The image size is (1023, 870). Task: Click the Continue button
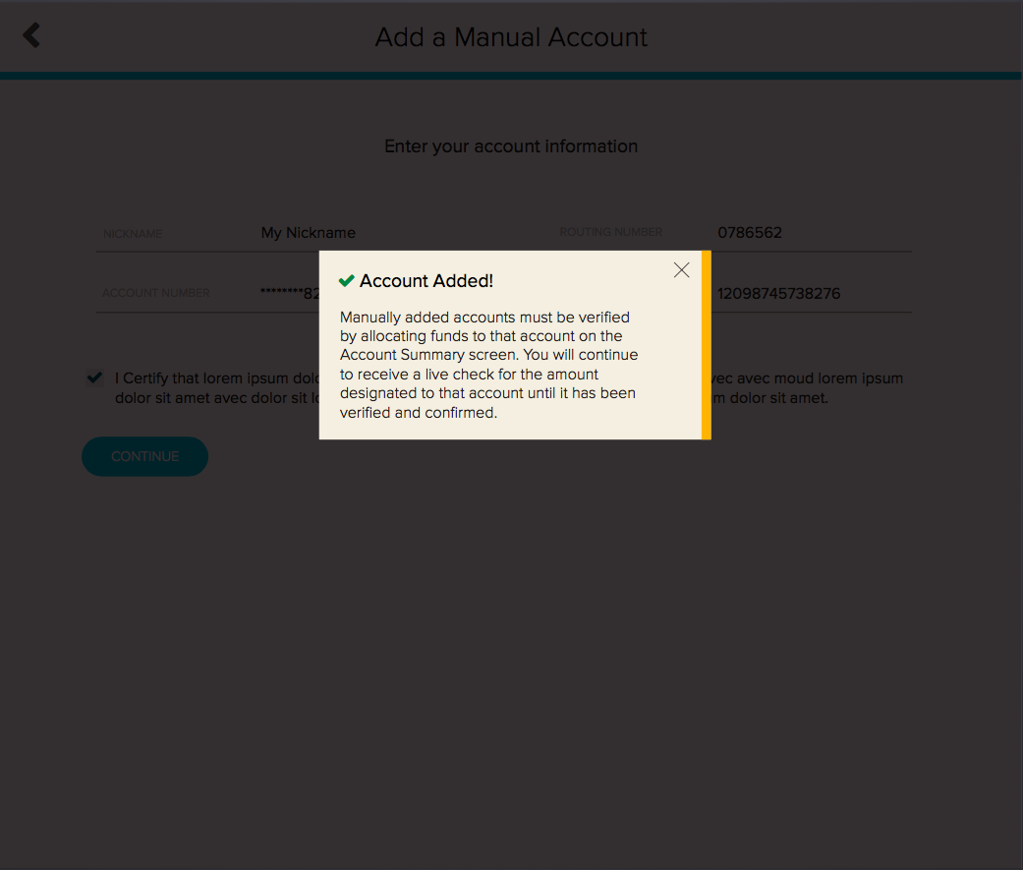point(144,456)
